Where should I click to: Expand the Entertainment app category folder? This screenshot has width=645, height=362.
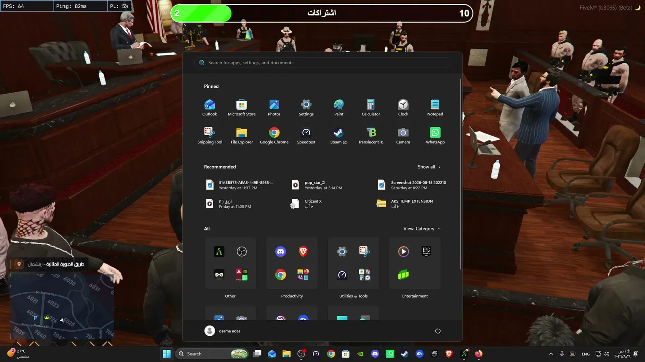coord(415,263)
